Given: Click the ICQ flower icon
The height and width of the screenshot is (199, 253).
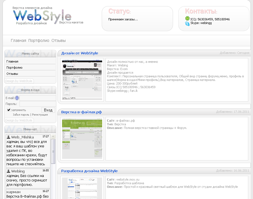Looking at the screenshot, I should click(x=187, y=19).
